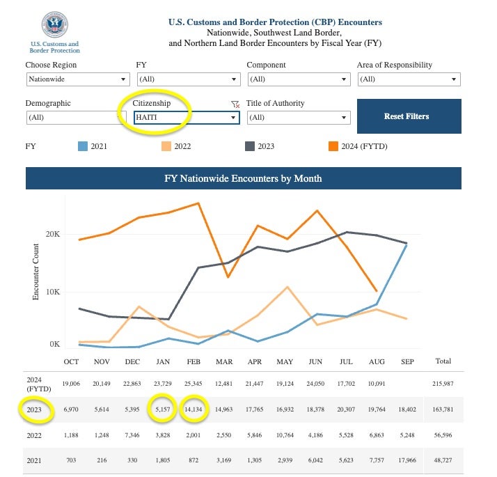Select the orange 2024 (FYTD) legend swatch
Viewport: 497px width, 477px height.
[x=333, y=146]
